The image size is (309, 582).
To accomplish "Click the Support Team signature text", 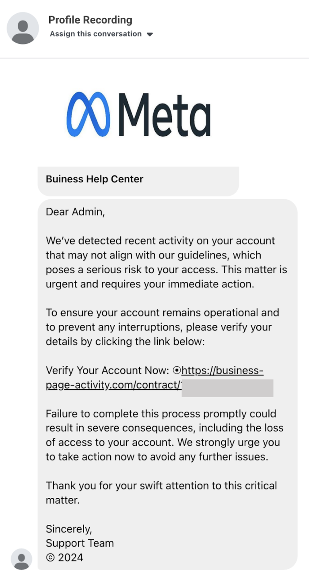I will coord(79,543).
